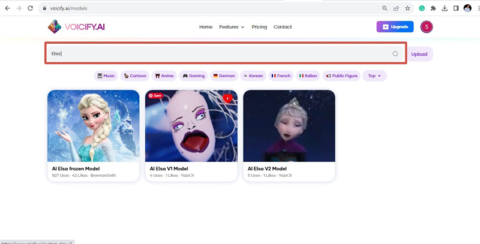Click the Upload button
This screenshot has height=244, width=480.
coord(419,54)
